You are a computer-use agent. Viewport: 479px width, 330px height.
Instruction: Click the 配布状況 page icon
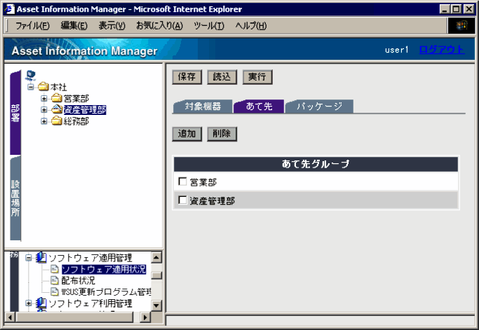coord(55,280)
